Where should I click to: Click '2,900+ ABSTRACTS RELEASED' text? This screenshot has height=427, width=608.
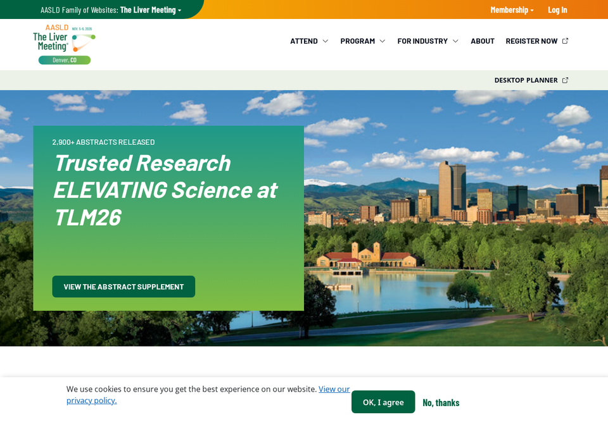[x=103, y=142]
